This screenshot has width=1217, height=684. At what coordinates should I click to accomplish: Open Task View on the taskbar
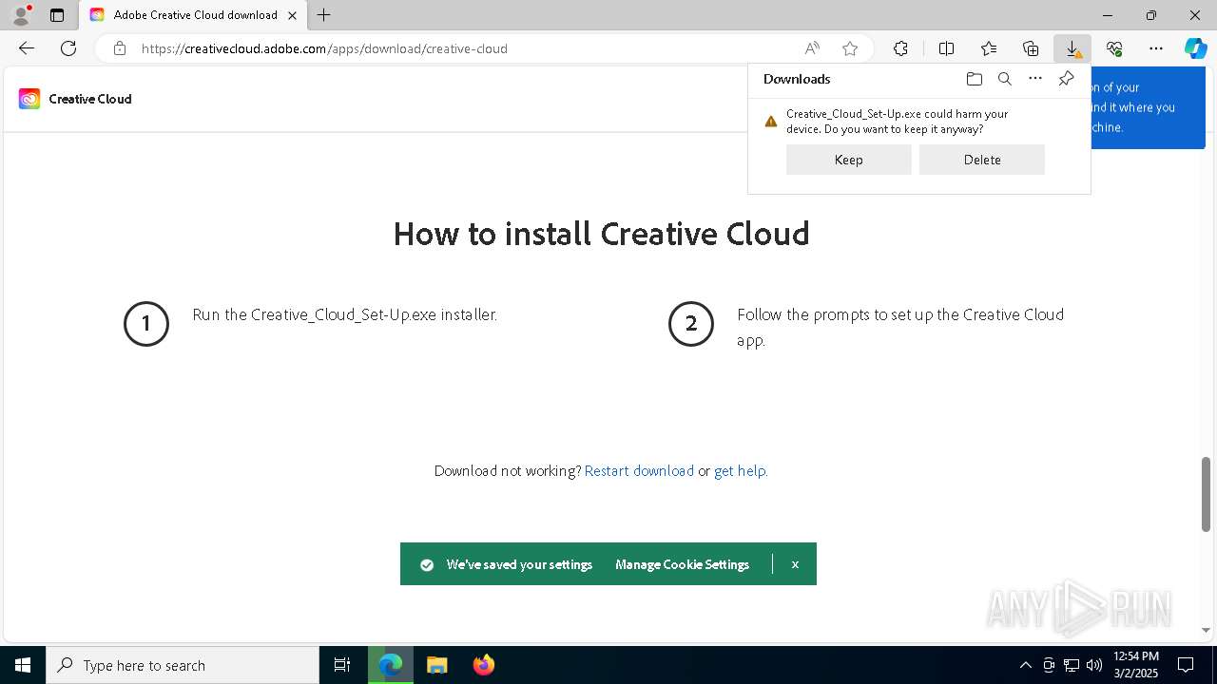coord(342,665)
